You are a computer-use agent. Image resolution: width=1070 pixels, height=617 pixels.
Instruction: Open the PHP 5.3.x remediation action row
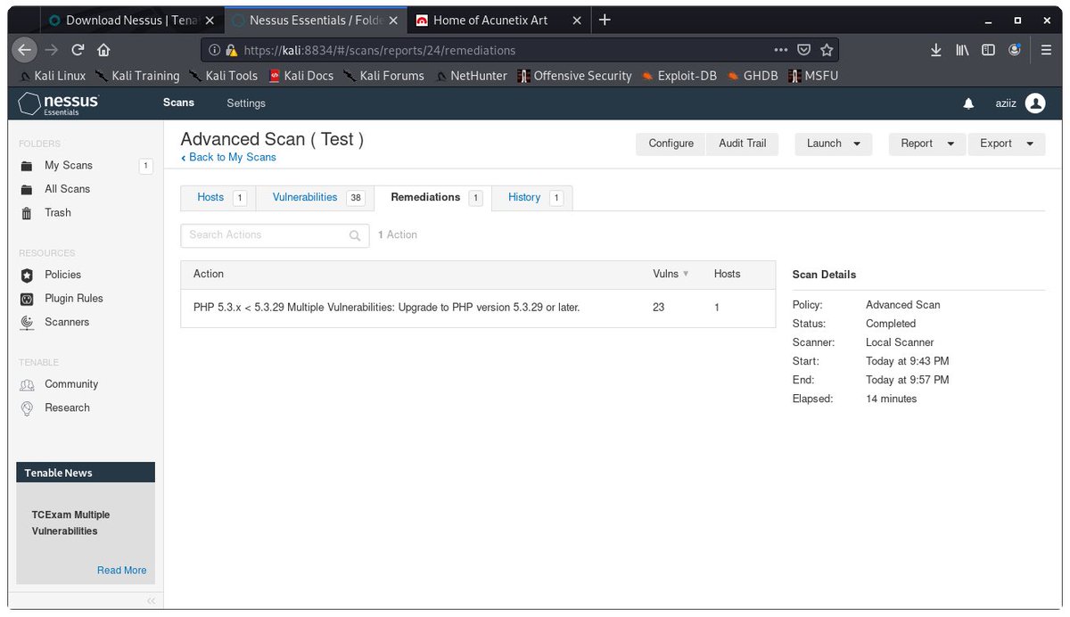[478, 308]
